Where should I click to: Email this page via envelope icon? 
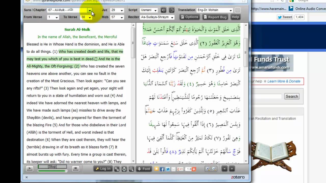173,169
